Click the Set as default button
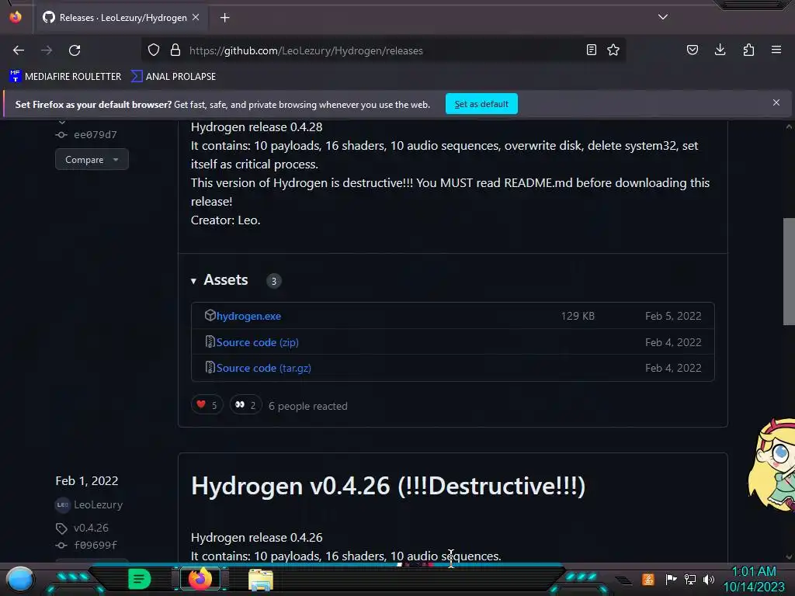Image resolution: width=795 pixels, height=596 pixels. [x=481, y=104]
